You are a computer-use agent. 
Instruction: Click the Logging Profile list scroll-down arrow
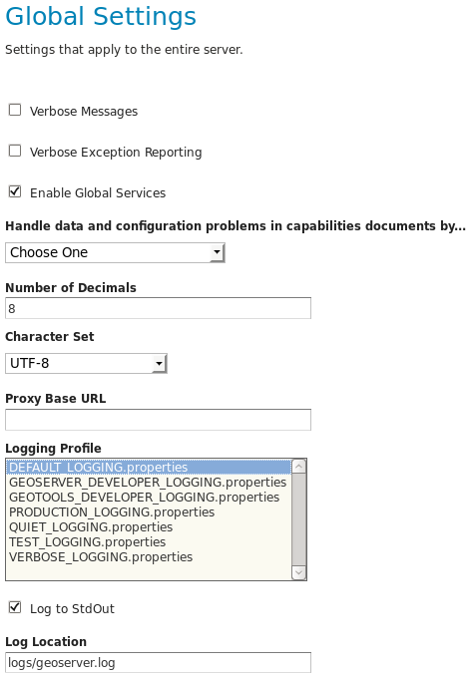click(299, 572)
